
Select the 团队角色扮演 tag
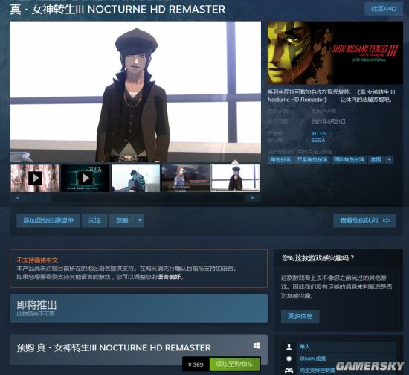349,159
